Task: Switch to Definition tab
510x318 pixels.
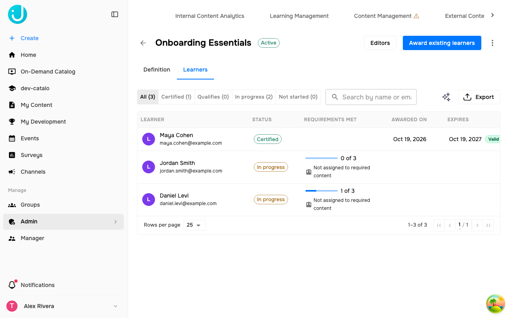Action: point(157,70)
